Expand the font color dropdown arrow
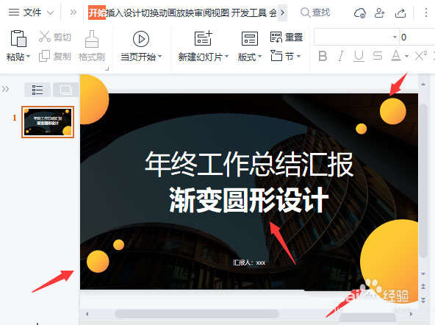This screenshot has height=325, width=435. pyautogui.click(x=406, y=57)
